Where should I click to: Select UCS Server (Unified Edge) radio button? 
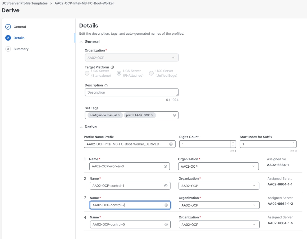pos(151,73)
